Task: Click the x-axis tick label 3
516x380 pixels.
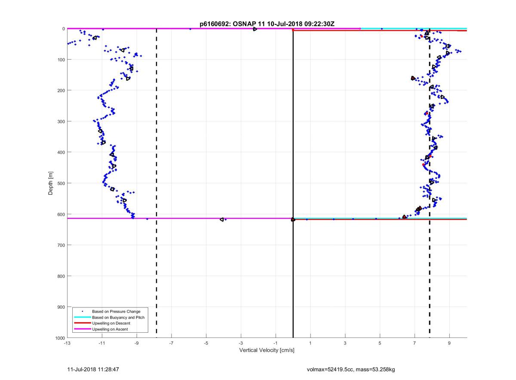Action: tap(345, 344)
